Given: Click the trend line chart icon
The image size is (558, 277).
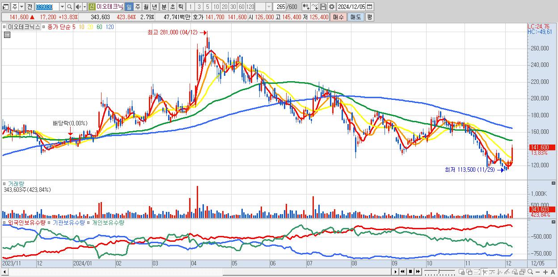Looking at the screenshot, I should point(493,272).
